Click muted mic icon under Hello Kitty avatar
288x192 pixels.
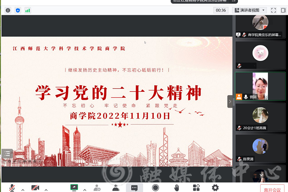[x=239, y=66]
